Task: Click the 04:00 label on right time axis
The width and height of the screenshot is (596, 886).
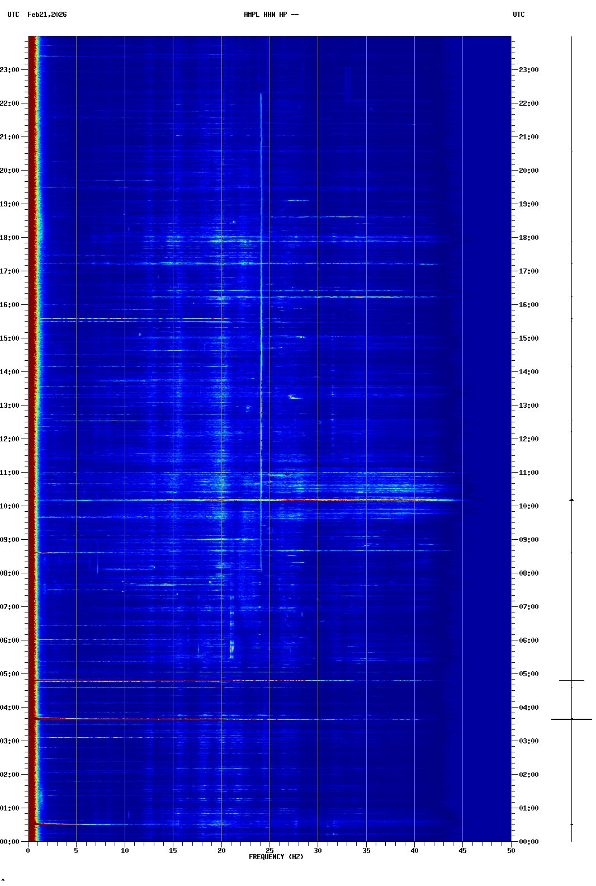Action: (x=528, y=708)
